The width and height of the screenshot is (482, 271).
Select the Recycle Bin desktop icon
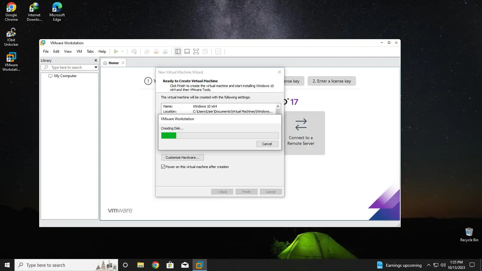[469, 235]
